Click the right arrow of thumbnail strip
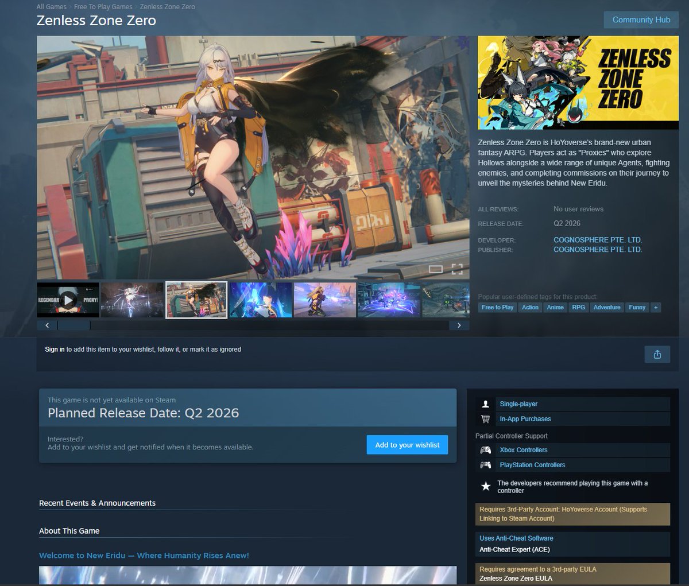The image size is (689, 586). click(459, 325)
